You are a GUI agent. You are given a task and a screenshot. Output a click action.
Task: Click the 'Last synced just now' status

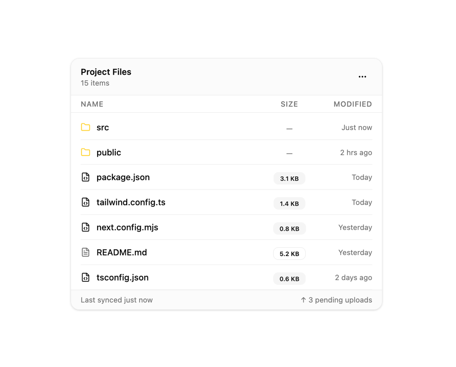[x=117, y=300]
